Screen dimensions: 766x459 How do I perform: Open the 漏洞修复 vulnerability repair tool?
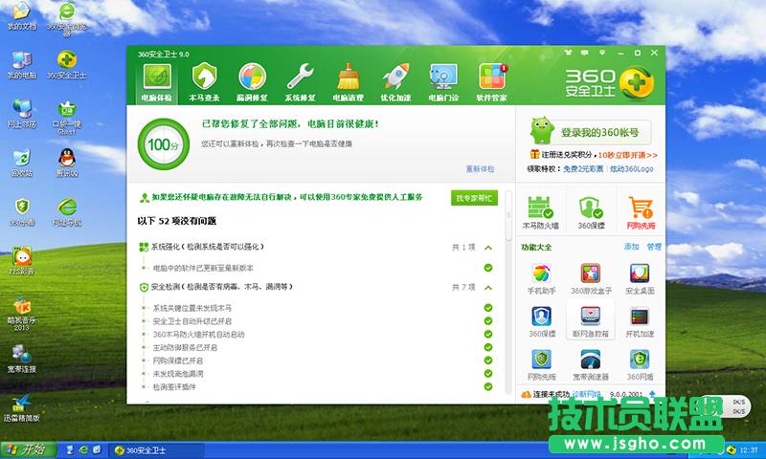(x=253, y=82)
